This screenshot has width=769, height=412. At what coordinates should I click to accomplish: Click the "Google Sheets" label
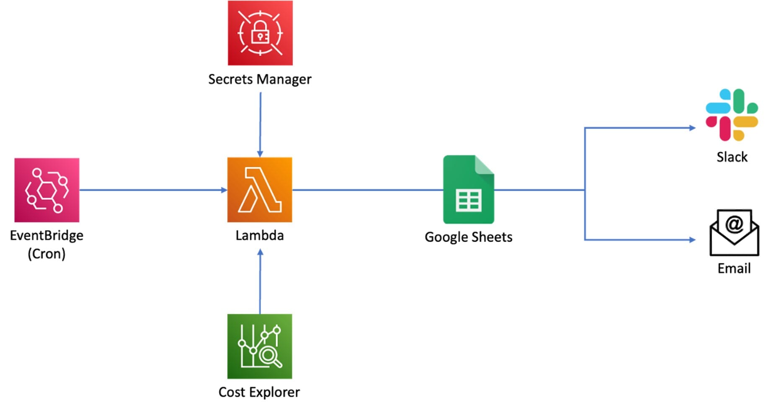coord(469,237)
